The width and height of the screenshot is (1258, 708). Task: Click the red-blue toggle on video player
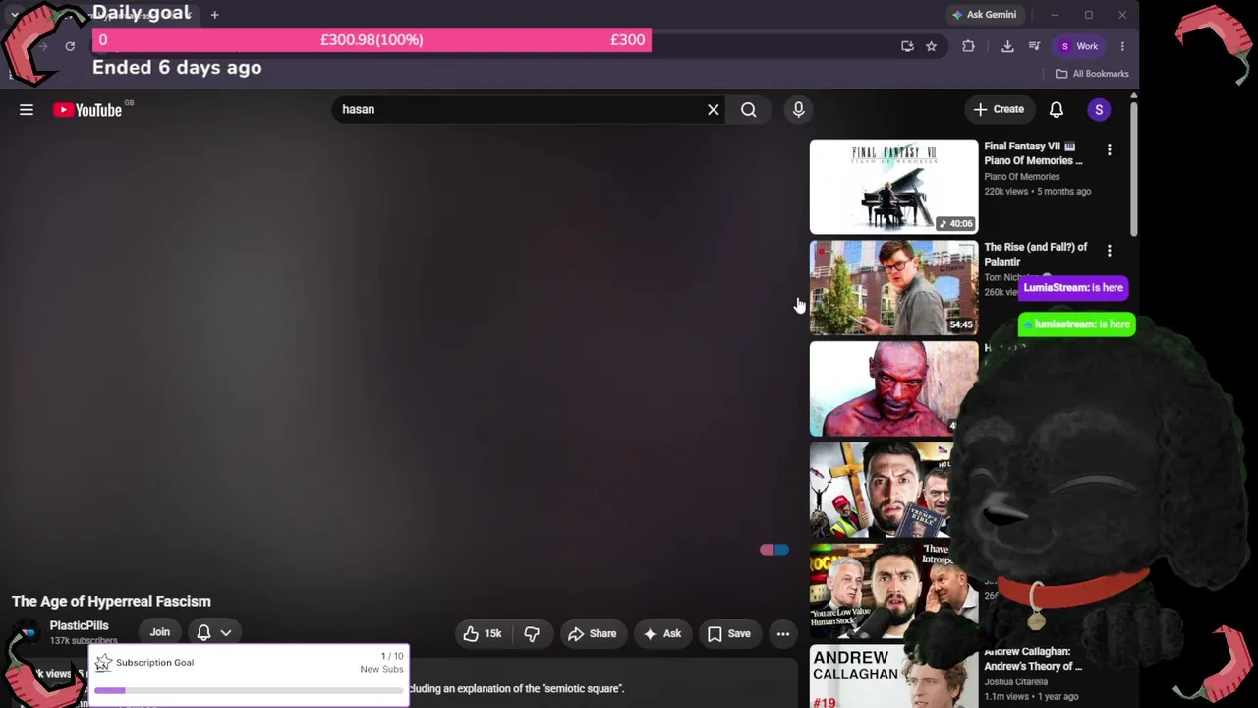(x=774, y=550)
